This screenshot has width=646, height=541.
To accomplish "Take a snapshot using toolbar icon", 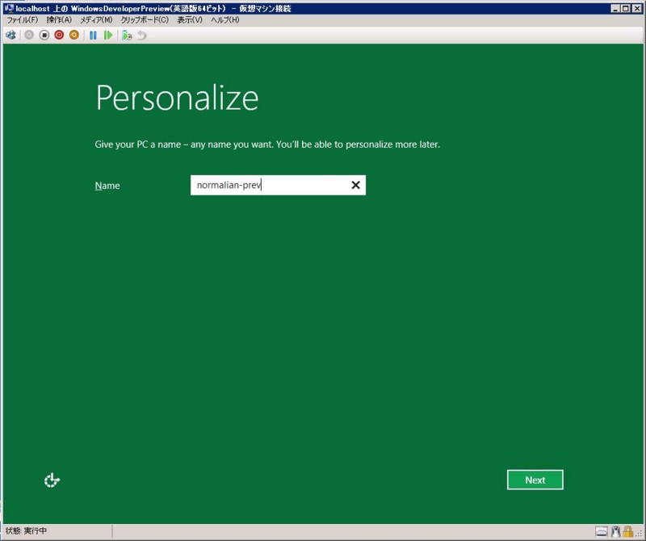I will pyautogui.click(x=127, y=36).
